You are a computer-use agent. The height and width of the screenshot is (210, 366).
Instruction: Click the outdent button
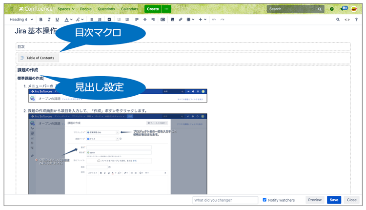click(119, 20)
